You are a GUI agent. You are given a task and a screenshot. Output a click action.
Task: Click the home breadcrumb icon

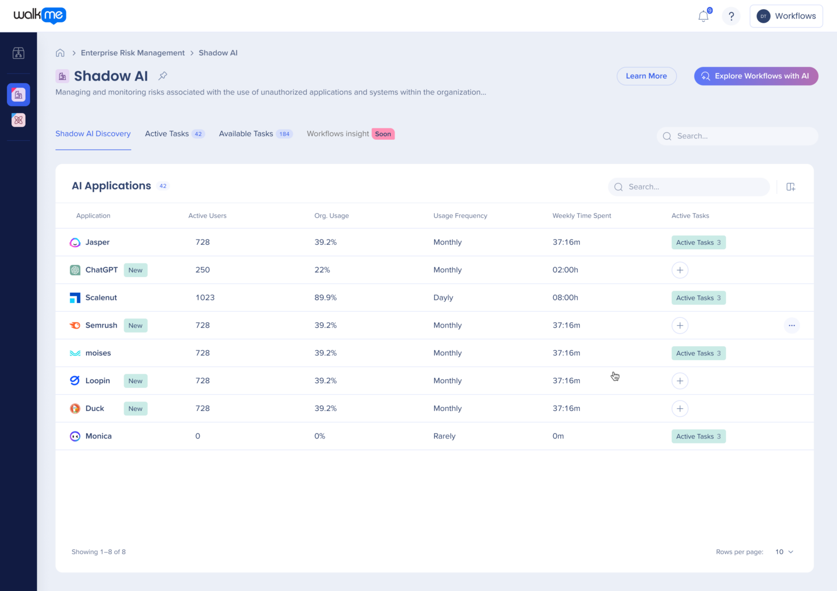coord(60,53)
